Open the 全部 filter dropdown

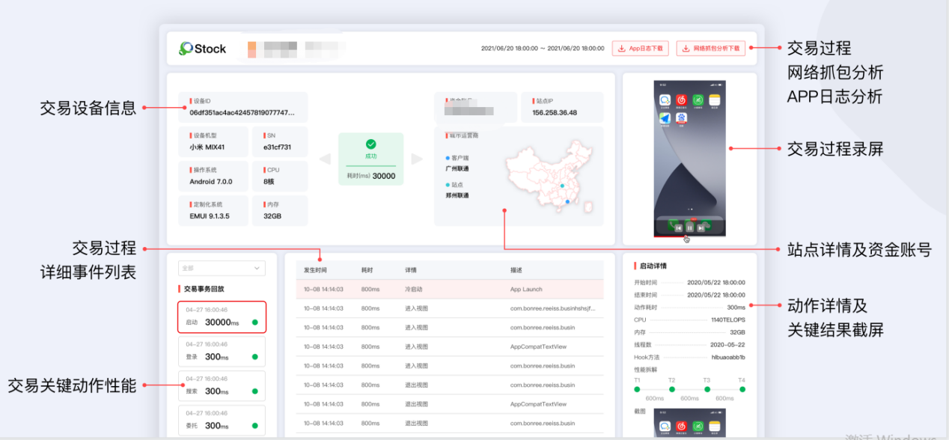pyautogui.click(x=221, y=268)
